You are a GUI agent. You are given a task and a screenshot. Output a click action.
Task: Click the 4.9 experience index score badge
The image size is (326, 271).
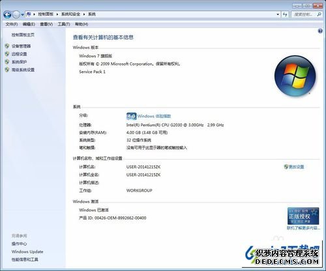click(131, 116)
